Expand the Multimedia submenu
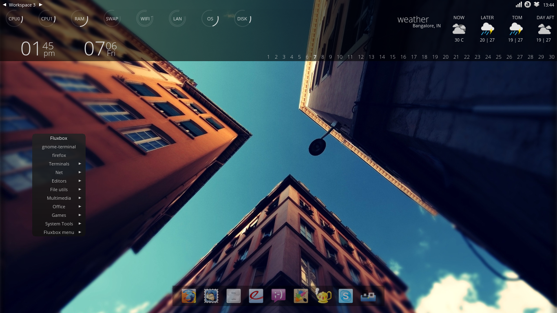Viewport: 557px width, 313px height. coord(59,198)
